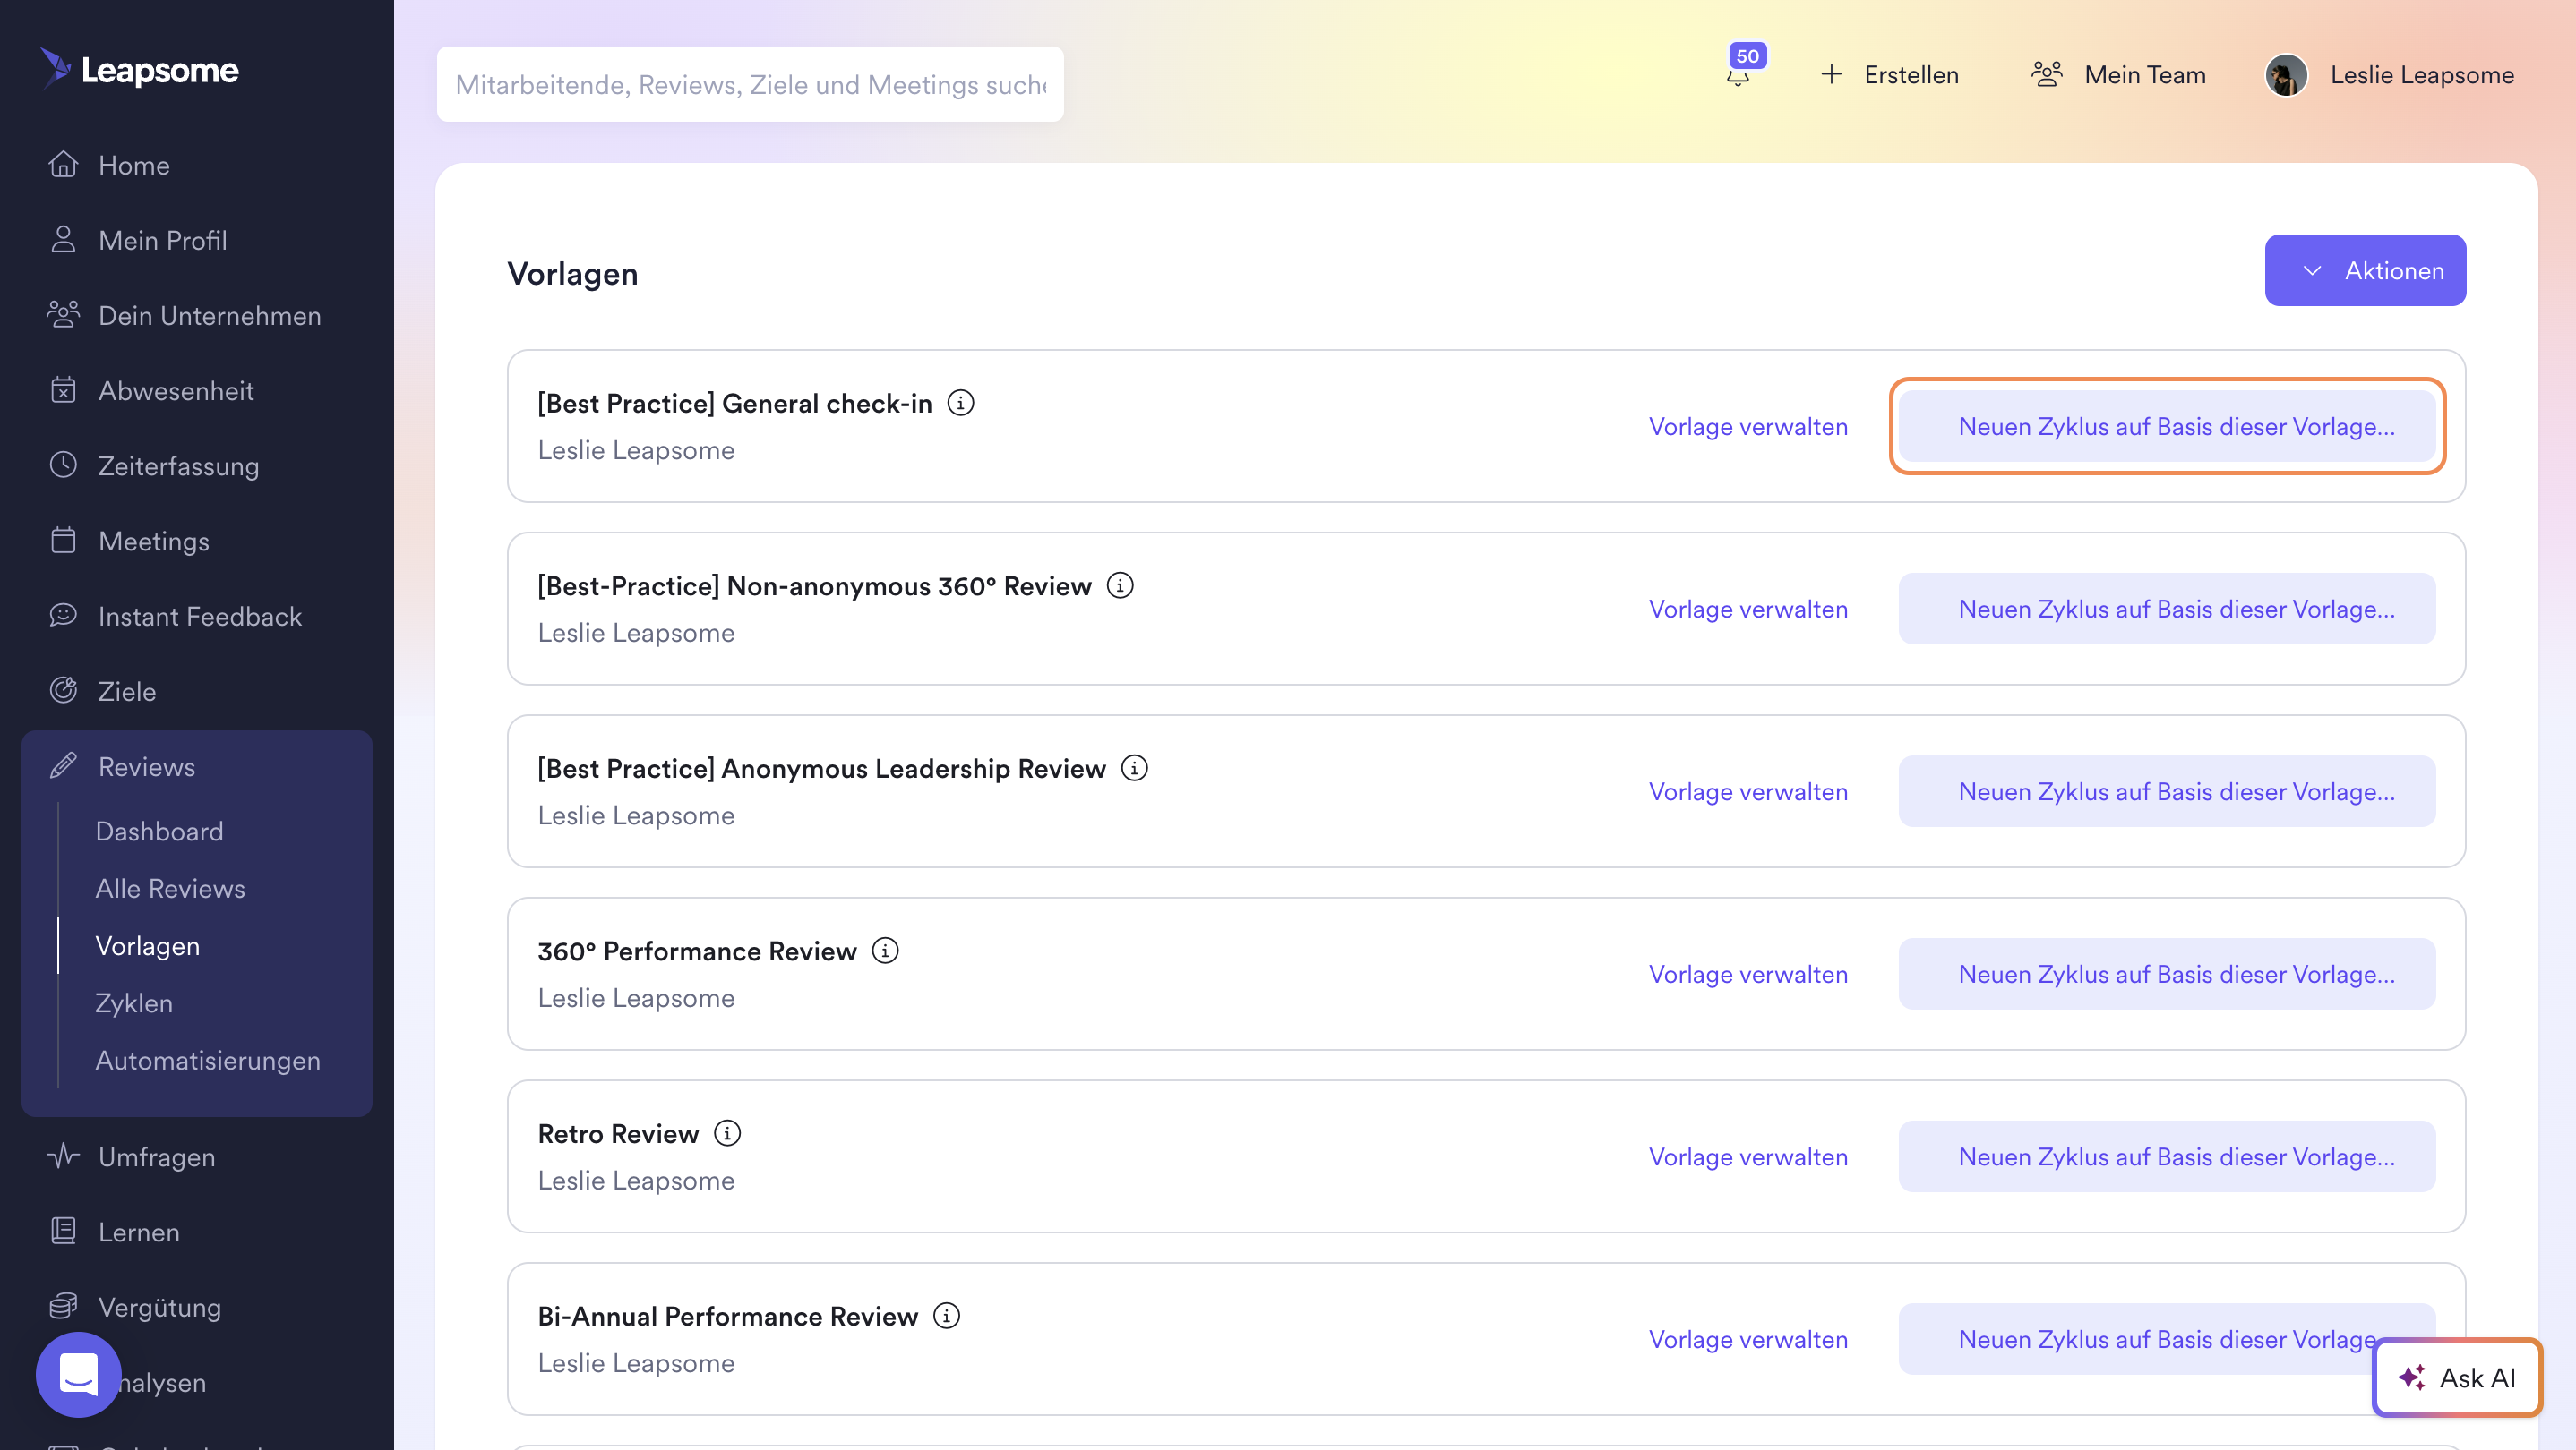
Task: Start new cycle from 360° Performance Review
Action: pos(2167,975)
